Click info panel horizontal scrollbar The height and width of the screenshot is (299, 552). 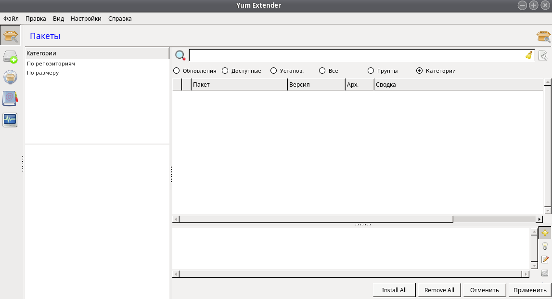pyautogui.click(x=351, y=274)
